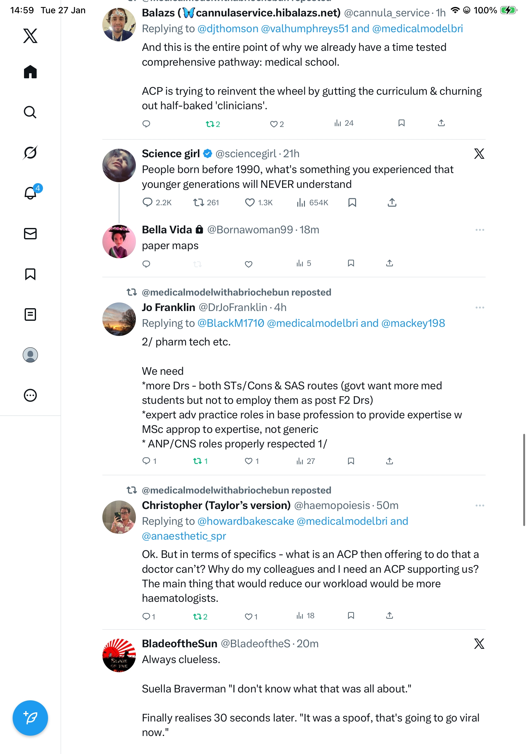
Task: Click the timeline scrollbar thumb
Action: pos(524,480)
